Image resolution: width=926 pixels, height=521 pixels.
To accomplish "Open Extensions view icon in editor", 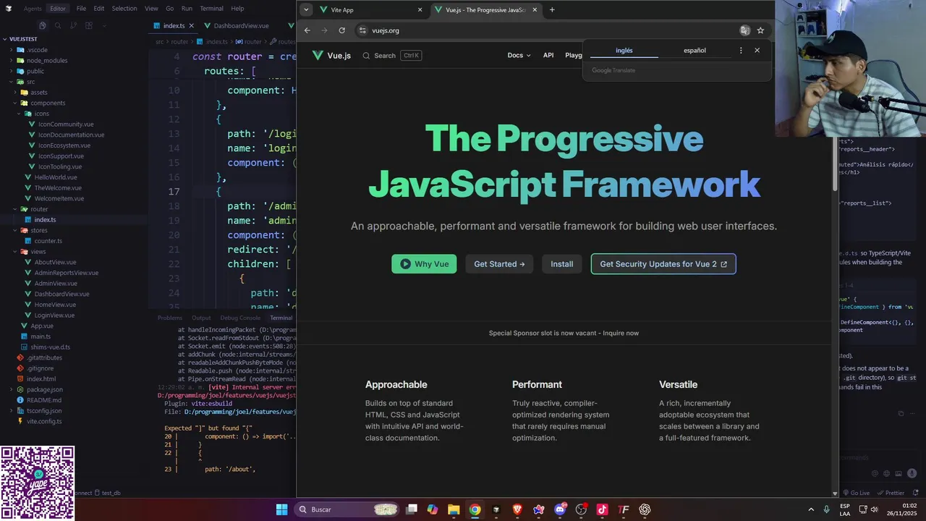I will pyautogui.click(x=89, y=25).
